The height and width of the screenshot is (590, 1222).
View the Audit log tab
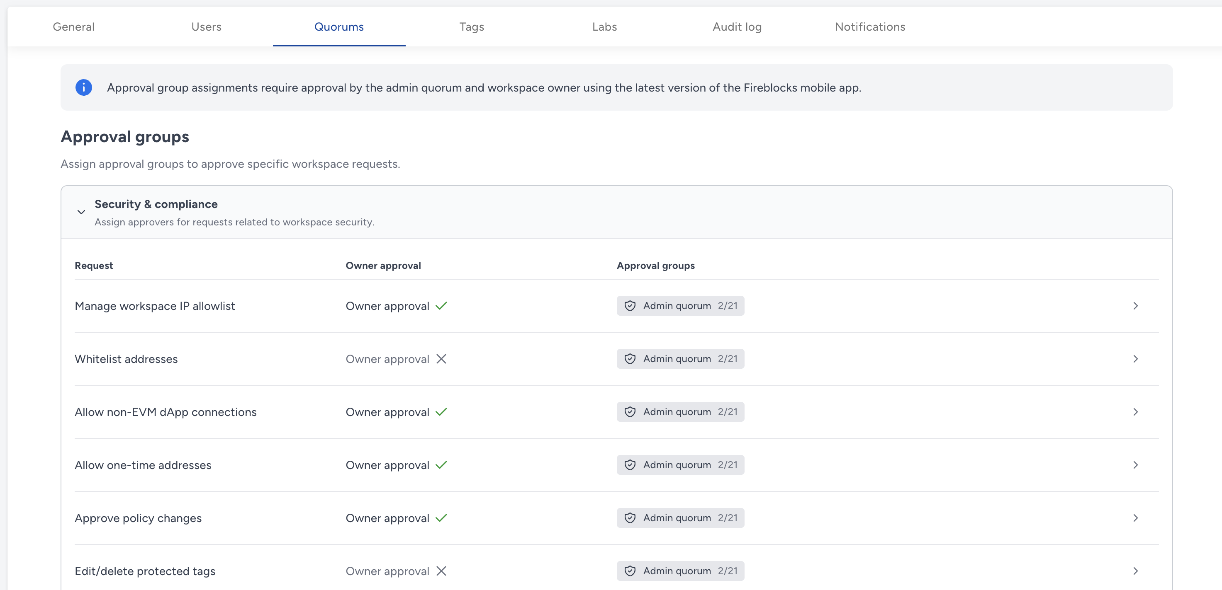tap(737, 27)
